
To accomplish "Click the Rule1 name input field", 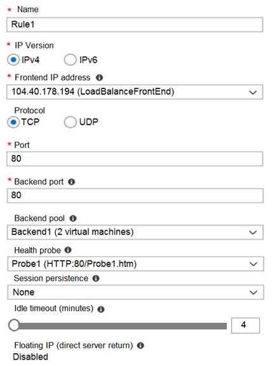I will pyautogui.click(x=135, y=25).
